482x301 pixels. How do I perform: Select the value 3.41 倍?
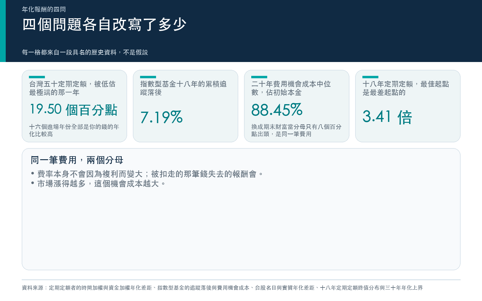(387, 117)
